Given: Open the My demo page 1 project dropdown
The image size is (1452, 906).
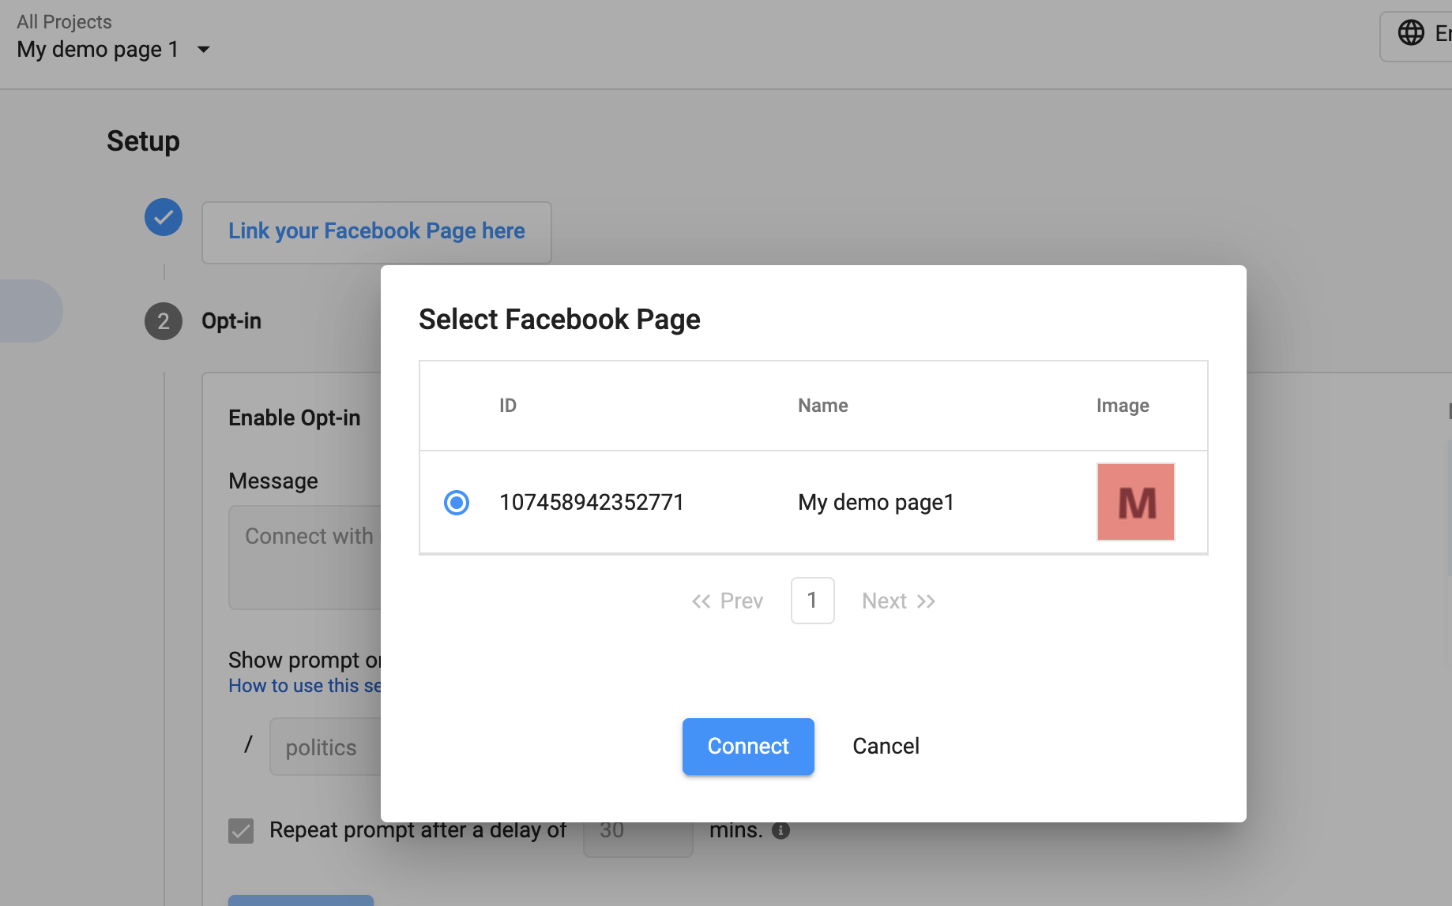Looking at the screenshot, I should tap(114, 50).
